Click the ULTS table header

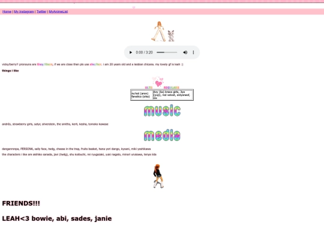(x=149, y=88)
